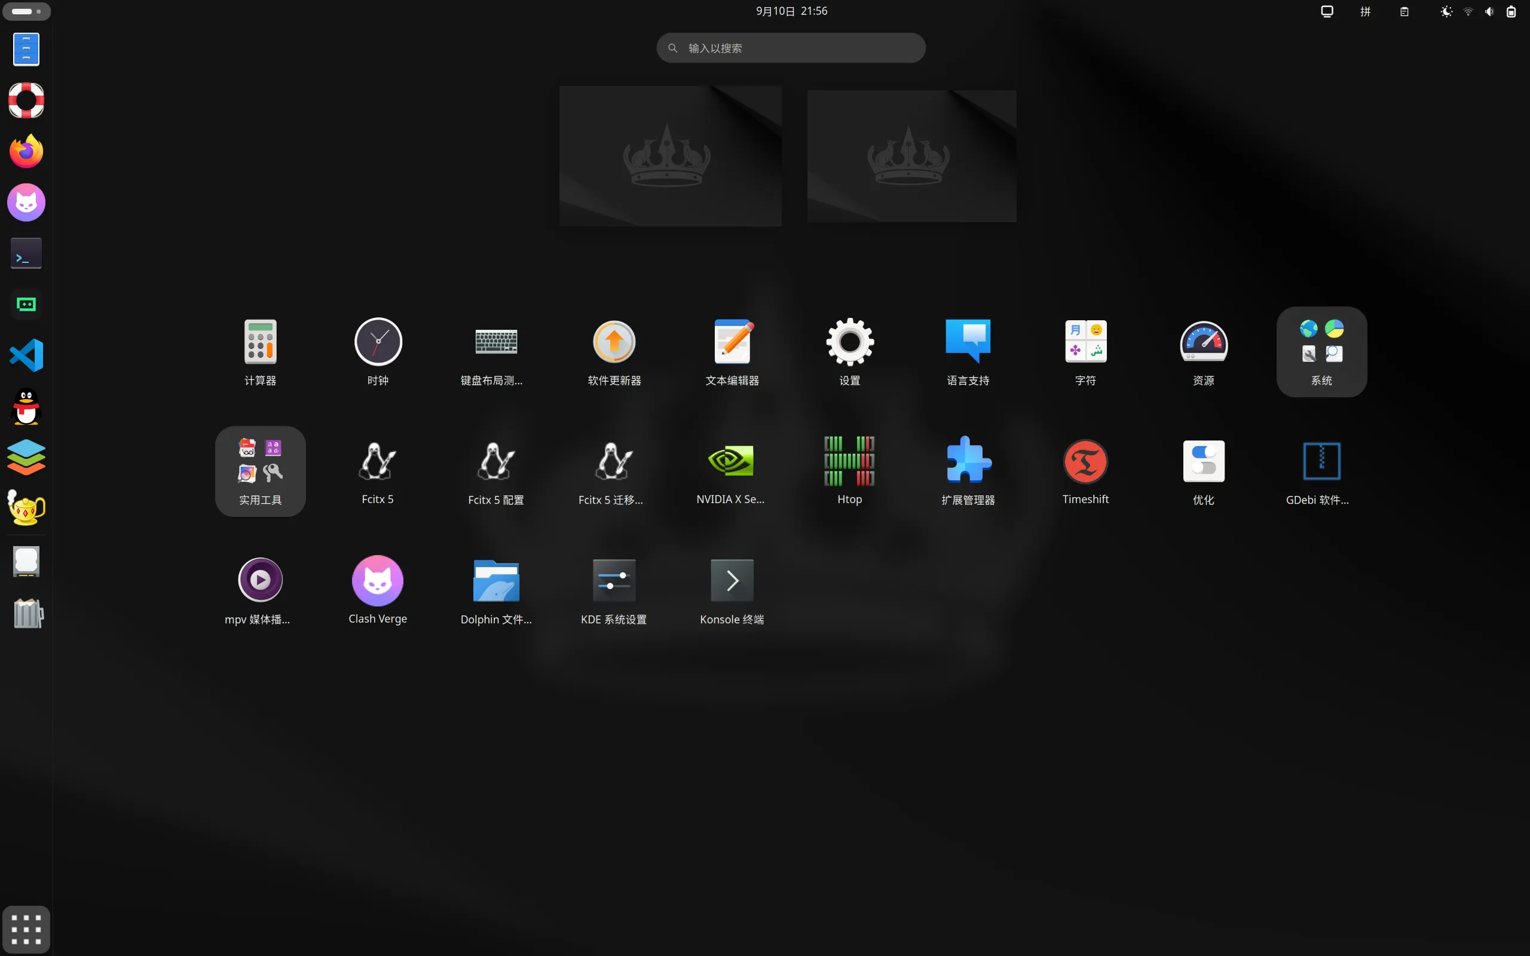Open NVIDIA X Server Settings

(732, 471)
